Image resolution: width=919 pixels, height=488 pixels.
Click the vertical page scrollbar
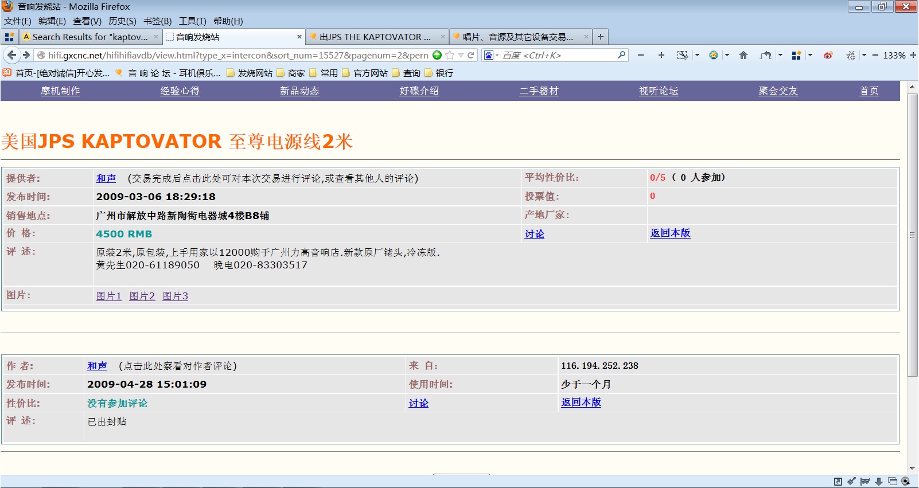(912, 235)
